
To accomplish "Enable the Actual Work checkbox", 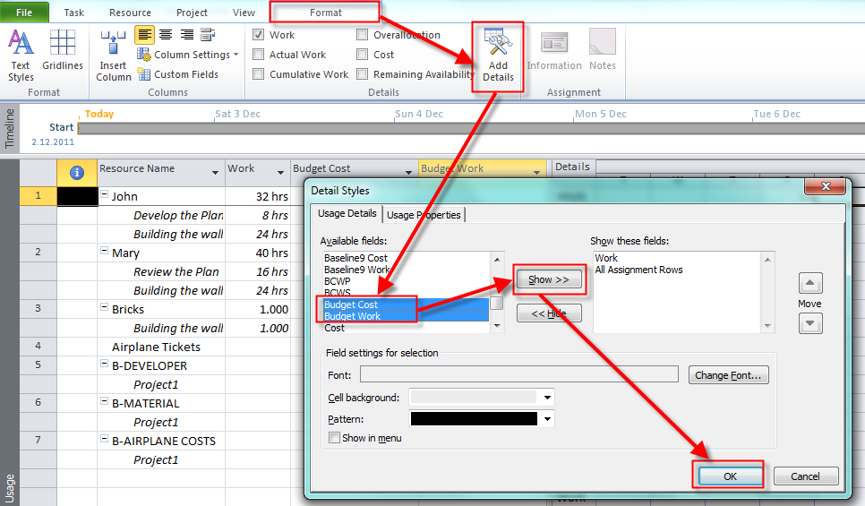I will point(259,55).
